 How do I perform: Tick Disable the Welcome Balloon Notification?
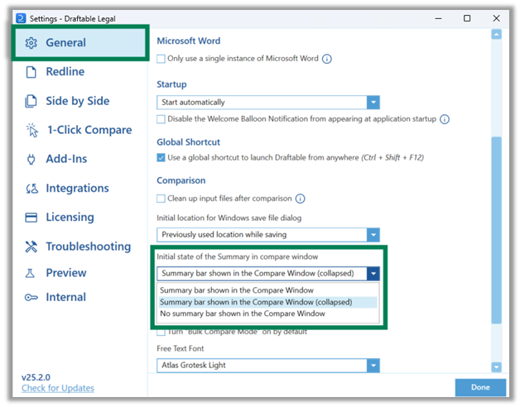[x=161, y=119]
